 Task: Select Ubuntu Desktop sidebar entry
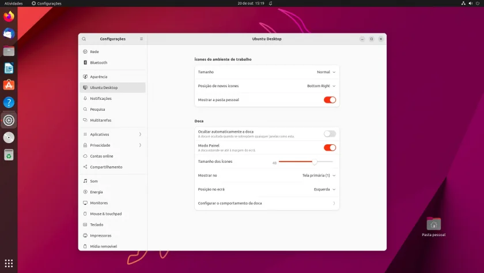click(113, 88)
